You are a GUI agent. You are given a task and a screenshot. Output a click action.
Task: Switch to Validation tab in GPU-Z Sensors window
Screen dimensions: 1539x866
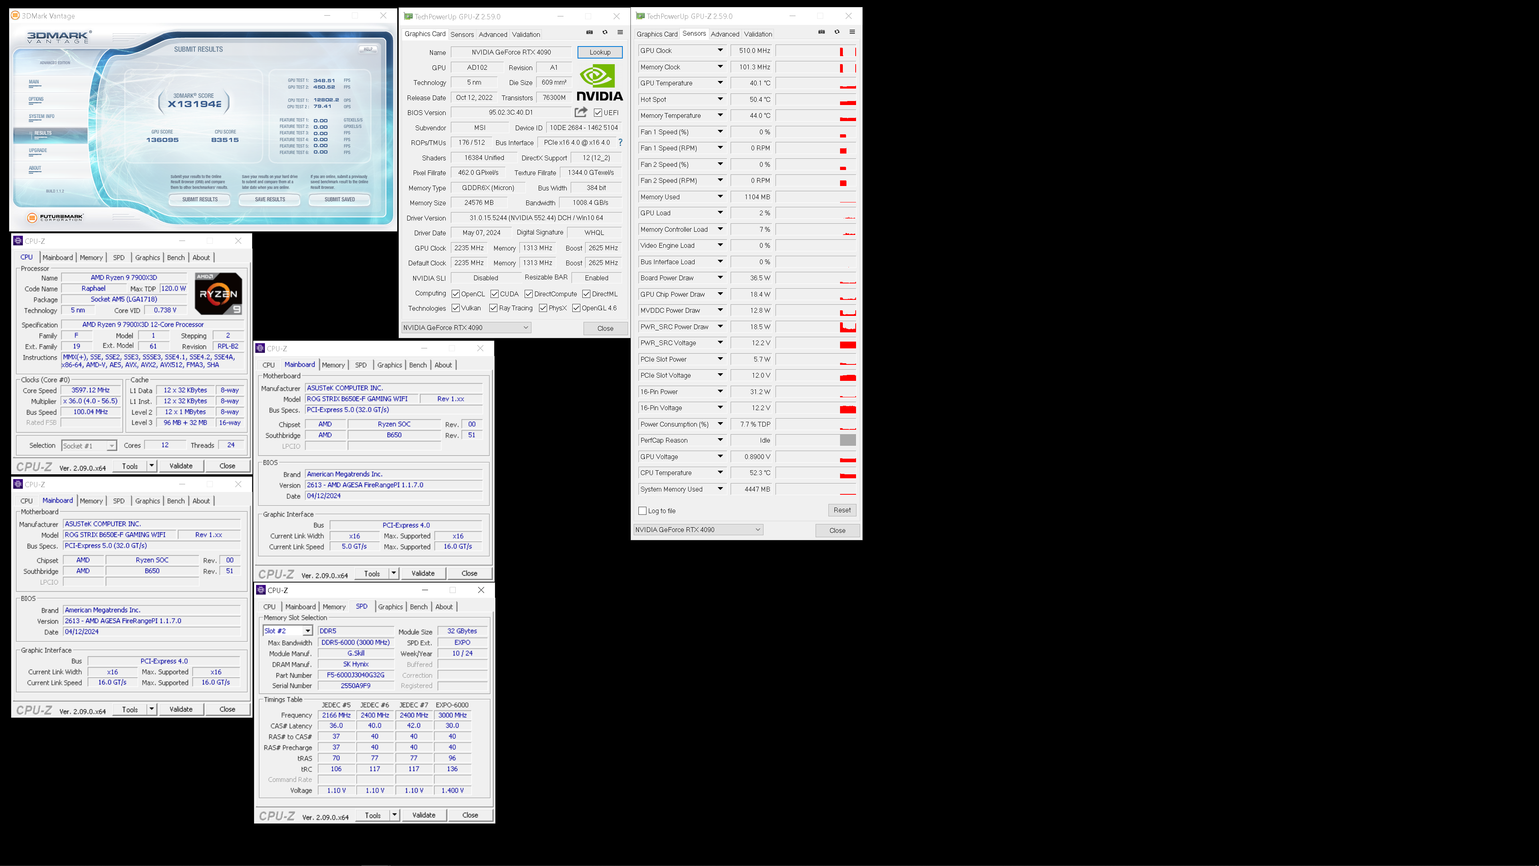pos(758,34)
